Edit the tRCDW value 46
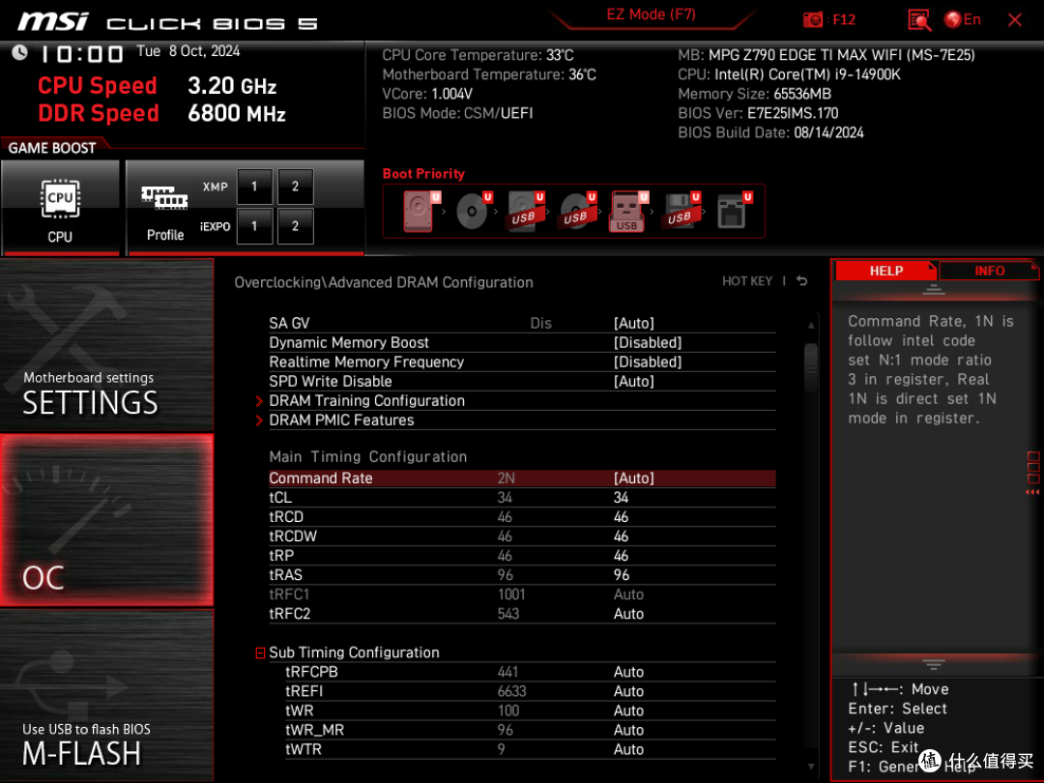The image size is (1044, 783). point(621,536)
